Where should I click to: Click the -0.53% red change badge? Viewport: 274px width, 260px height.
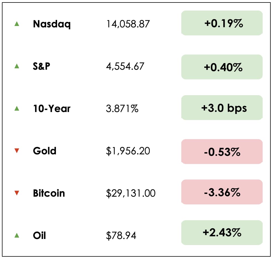click(222, 152)
